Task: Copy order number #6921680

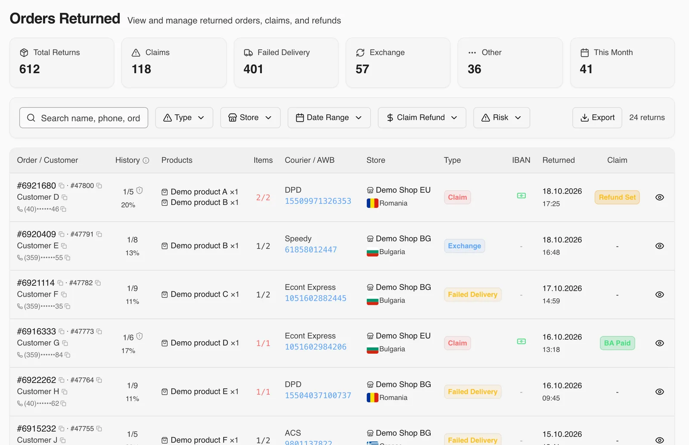Action: [62, 186]
